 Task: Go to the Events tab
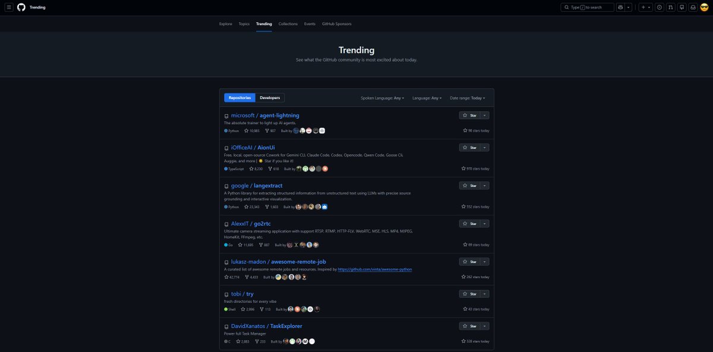coord(310,24)
